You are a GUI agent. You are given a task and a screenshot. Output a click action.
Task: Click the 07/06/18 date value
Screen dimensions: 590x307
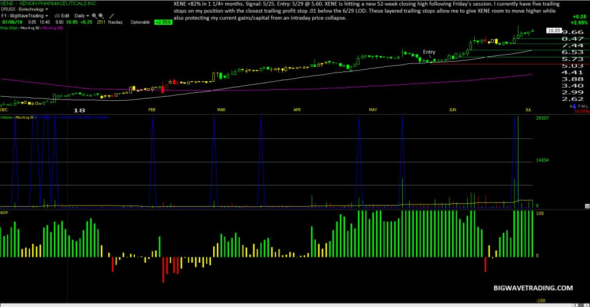[12, 22]
